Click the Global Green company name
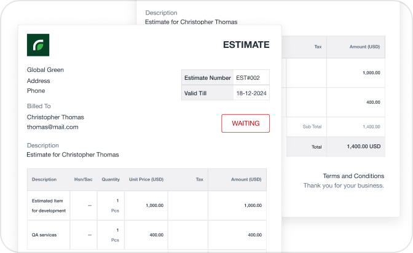 coord(45,70)
